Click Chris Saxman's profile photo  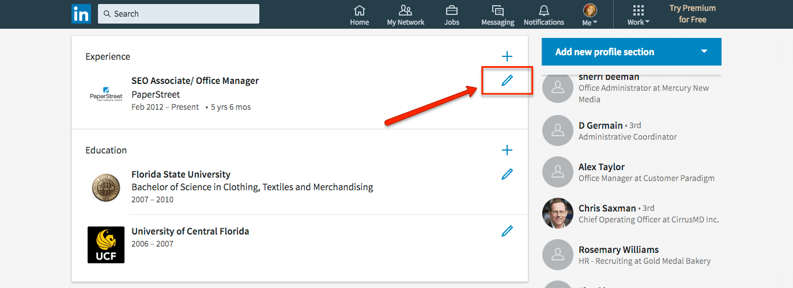point(558,213)
